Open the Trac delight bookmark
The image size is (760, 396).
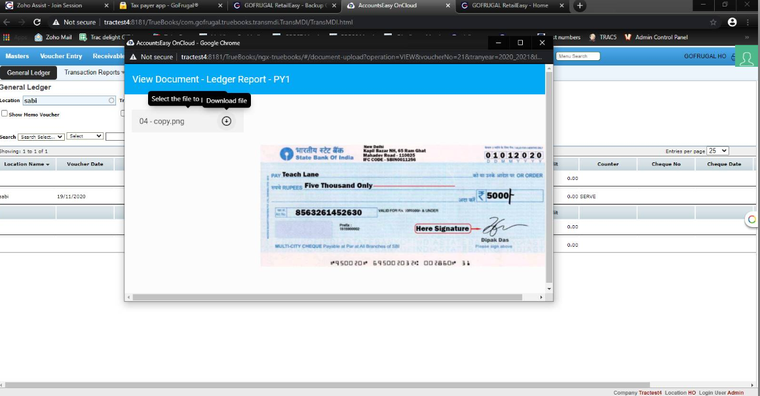(x=105, y=37)
